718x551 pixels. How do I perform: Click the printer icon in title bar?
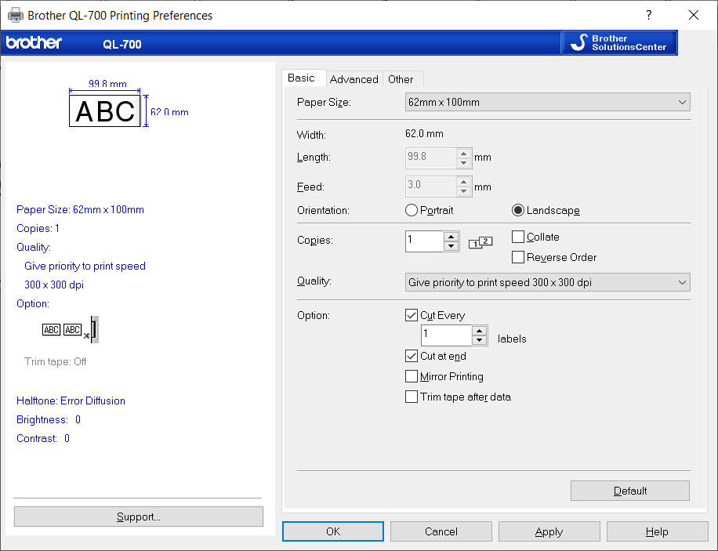pyautogui.click(x=15, y=15)
